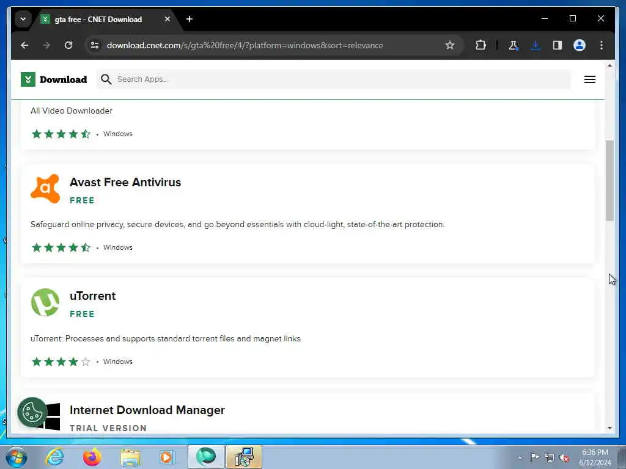Open Windows Media Player on taskbar
626x469 pixels.
pyautogui.click(x=167, y=457)
